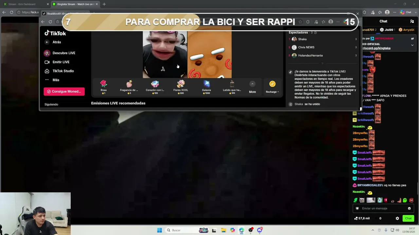Open browser Settings and more menu
This screenshot has width=419, height=235.
click(x=394, y=12)
